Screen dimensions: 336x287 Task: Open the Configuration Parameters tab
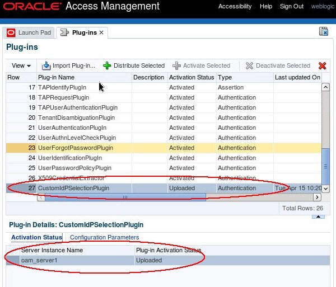click(x=104, y=237)
